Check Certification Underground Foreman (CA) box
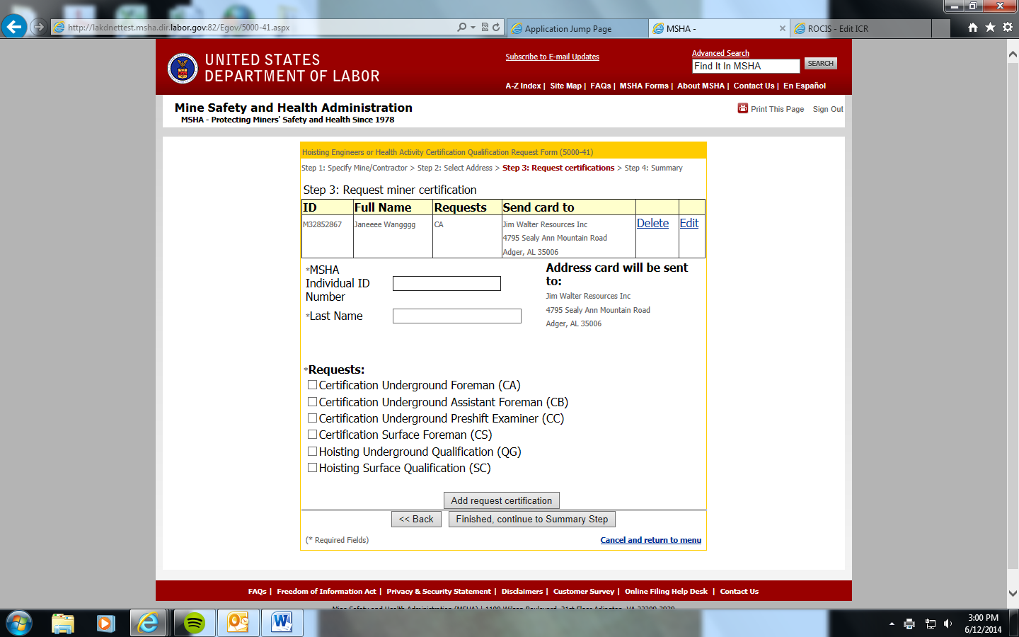Screen dimensions: 1019x637 [312, 385]
